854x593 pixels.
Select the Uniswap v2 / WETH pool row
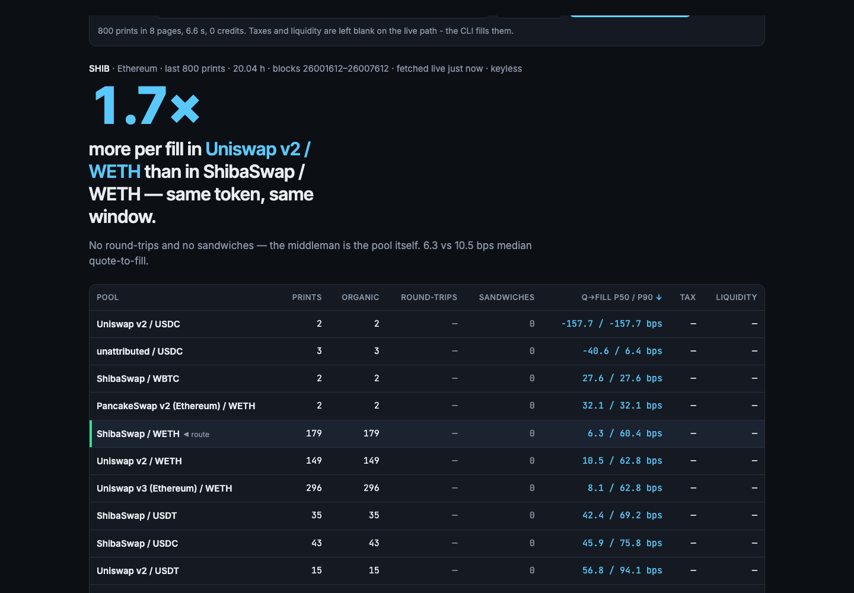426,461
